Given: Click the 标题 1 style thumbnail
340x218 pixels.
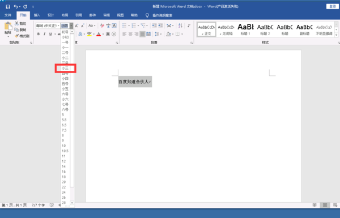Looking at the screenshot, I should click(x=245, y=29).
